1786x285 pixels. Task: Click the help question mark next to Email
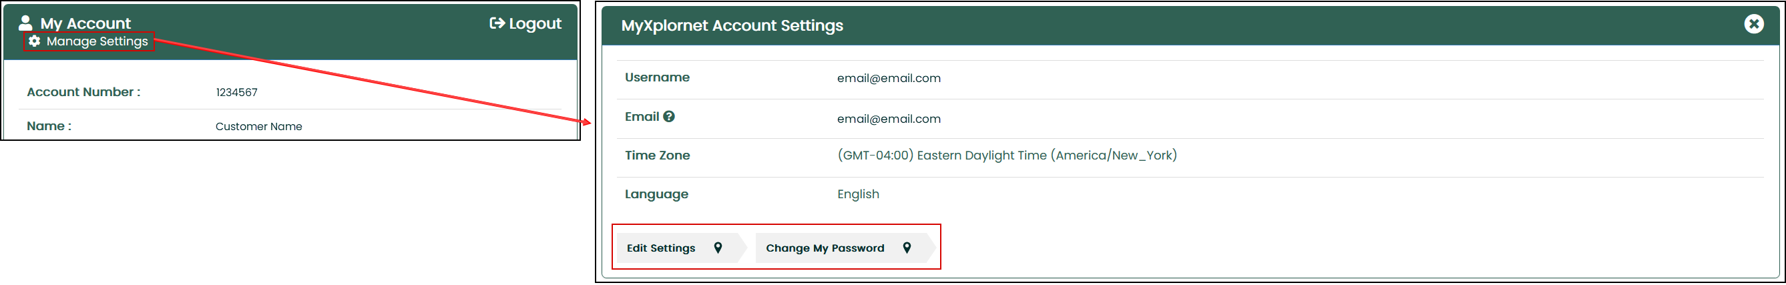[x=668, y=117]
